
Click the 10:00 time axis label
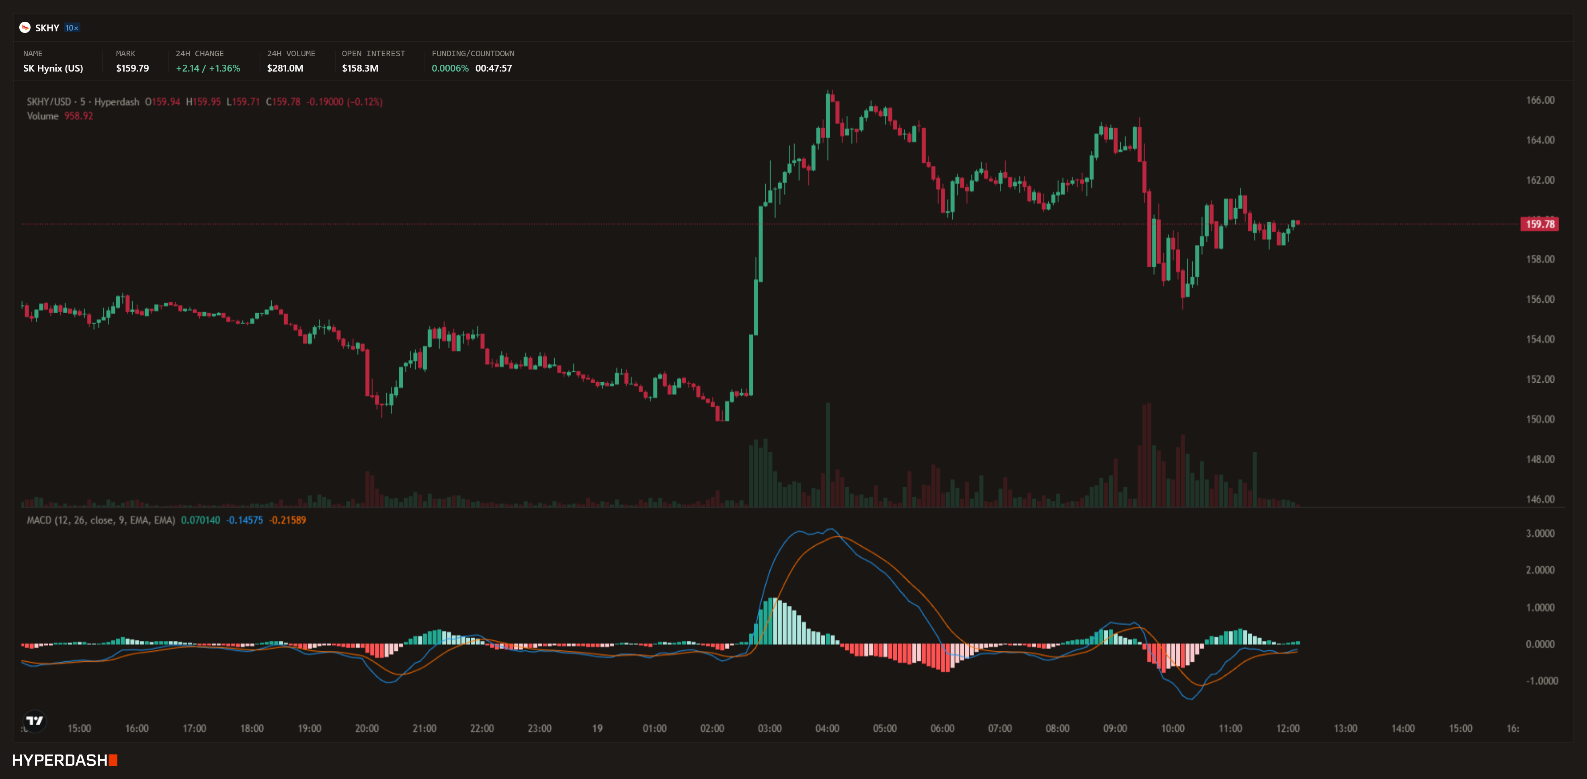point(1173,728)
